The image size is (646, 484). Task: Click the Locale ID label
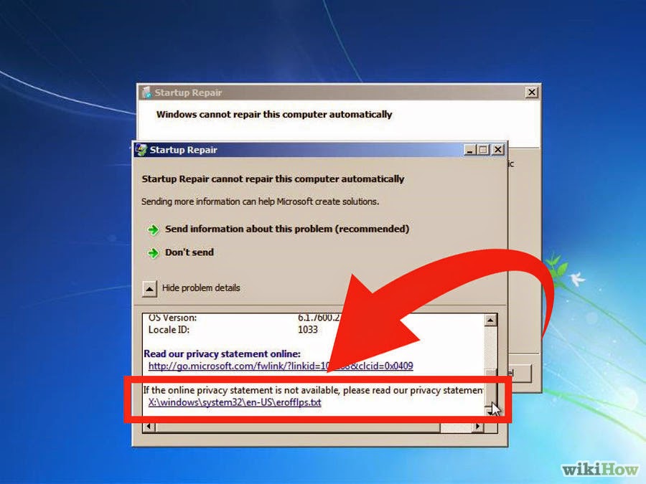(169, 330)
